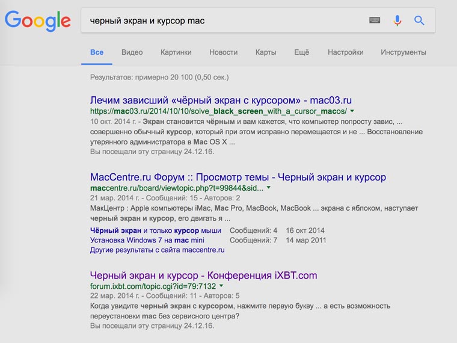Open mac03.ru result about зависший чёрный экран
The width and height of the screenshot is (457, 343).
221,100
